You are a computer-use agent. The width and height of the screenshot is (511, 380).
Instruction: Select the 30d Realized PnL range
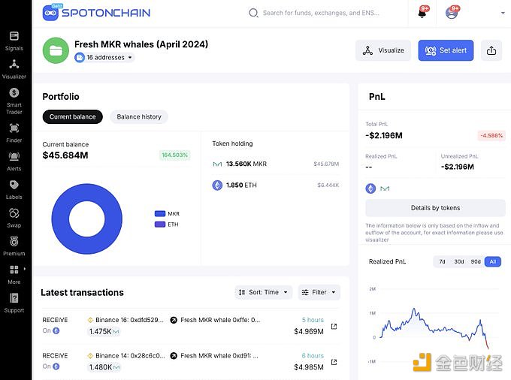pyautogui.click(x=458, y=261)
